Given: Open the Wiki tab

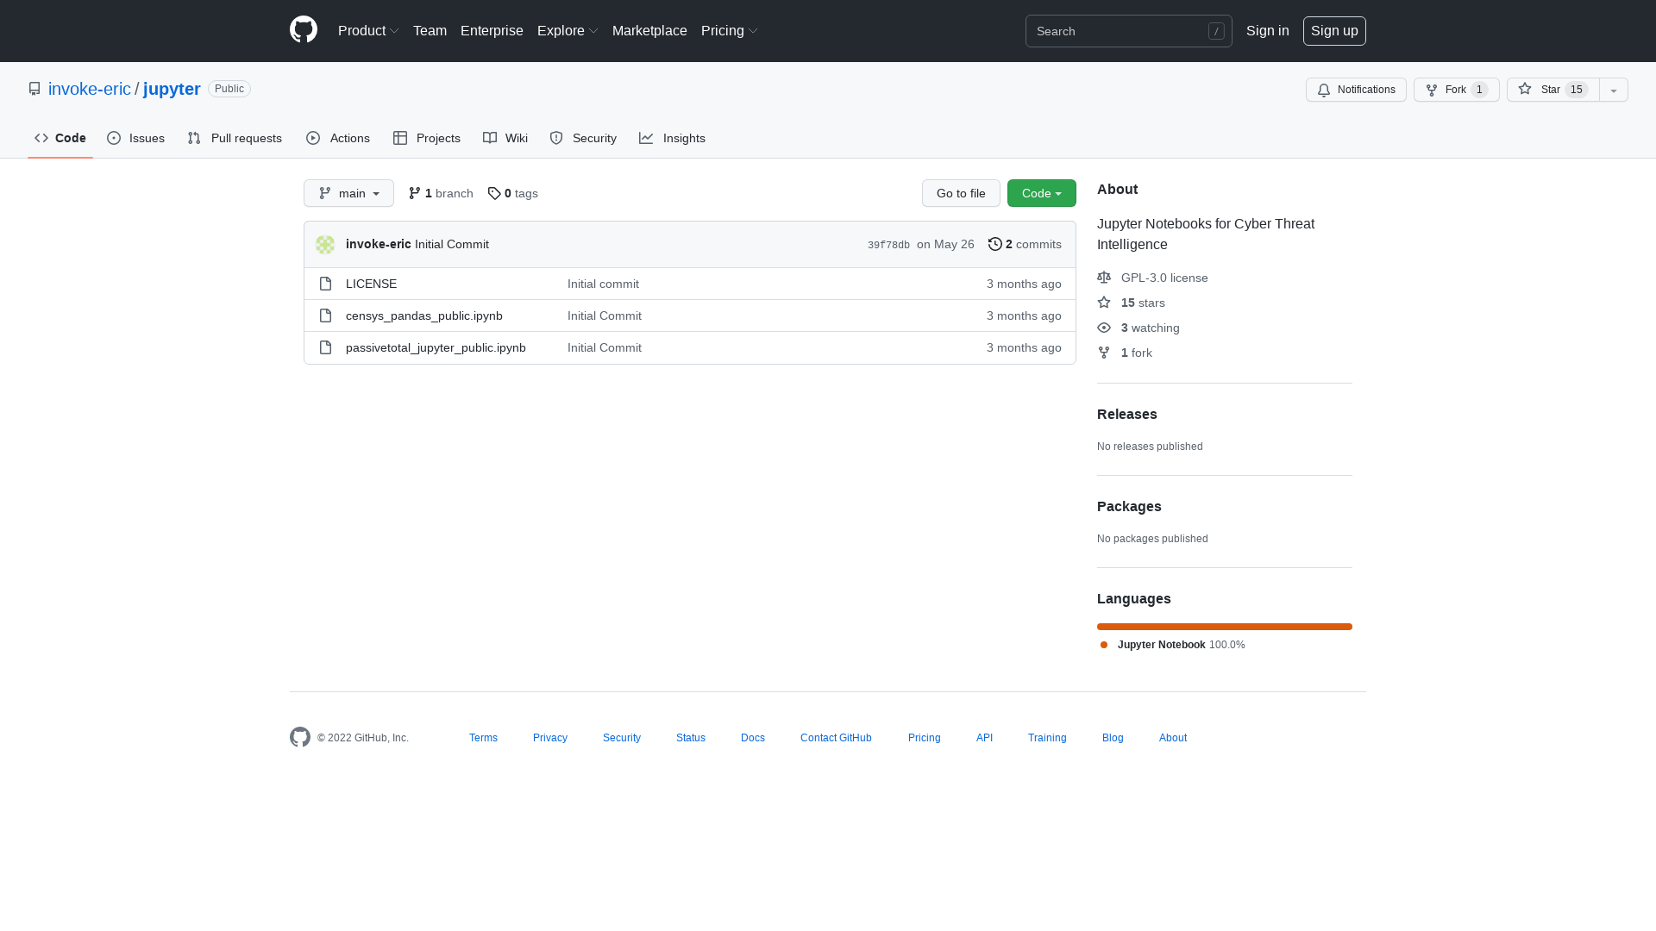Looking at the screenshot, I should tap(505, 138).
